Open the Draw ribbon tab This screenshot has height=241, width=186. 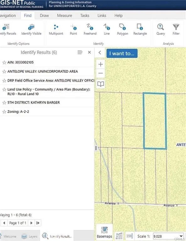pyautogui.click(x=44, y=15)
